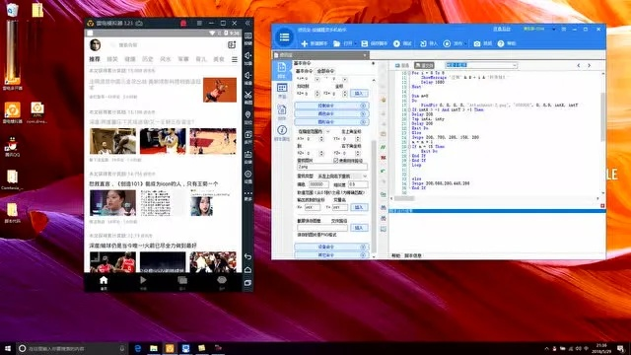
Task: Open the function selector dropdown above the code editor
Action: click(x=481, y=65)
